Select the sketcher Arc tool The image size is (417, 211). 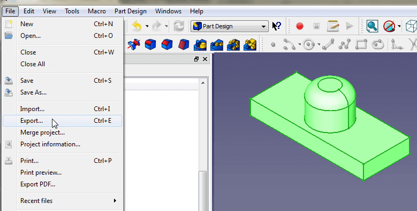pos(289,44)
